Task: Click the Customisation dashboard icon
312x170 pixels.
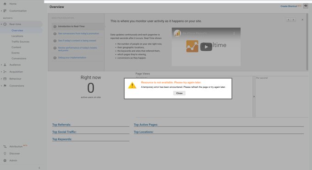Action: click(5, 11)
